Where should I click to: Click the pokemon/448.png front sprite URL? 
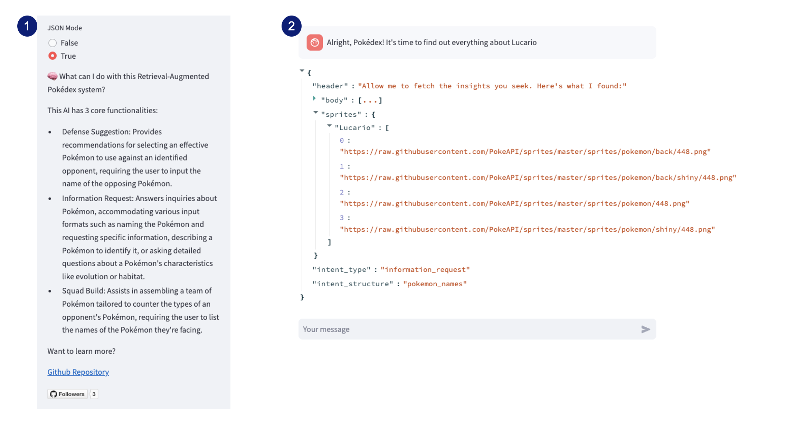pyautogui.click(x=514, y=203)
